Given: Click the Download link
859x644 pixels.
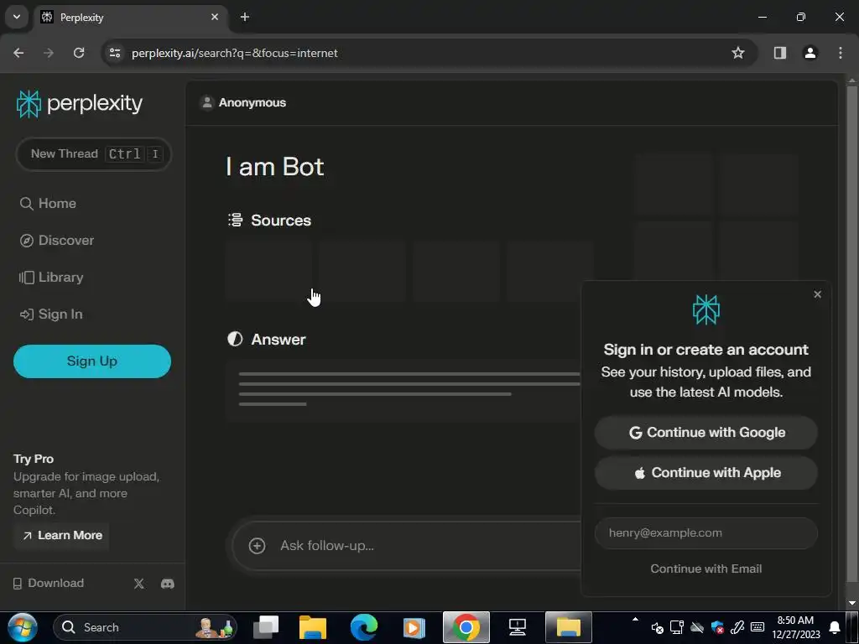Looking at the screenshot, I should pos(49,584).
